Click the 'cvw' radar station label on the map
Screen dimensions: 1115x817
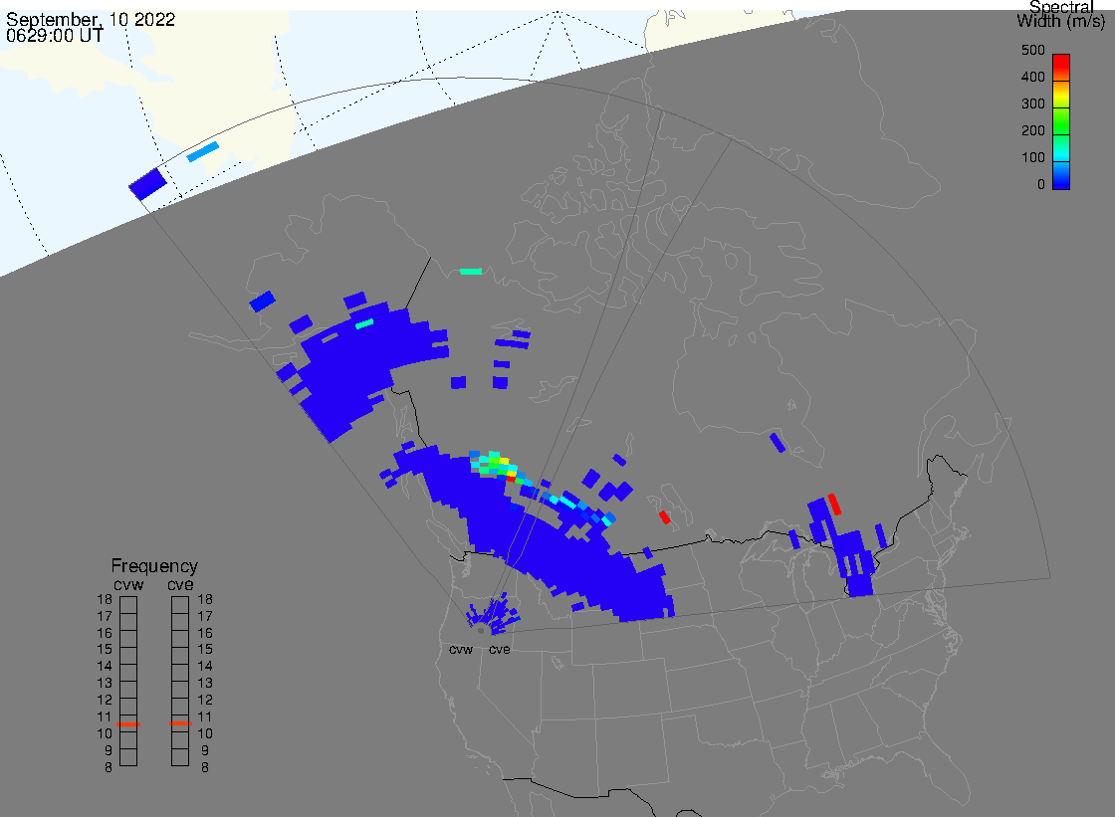461,650
